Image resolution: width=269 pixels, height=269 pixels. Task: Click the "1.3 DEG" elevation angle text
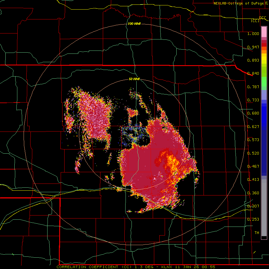144,267
